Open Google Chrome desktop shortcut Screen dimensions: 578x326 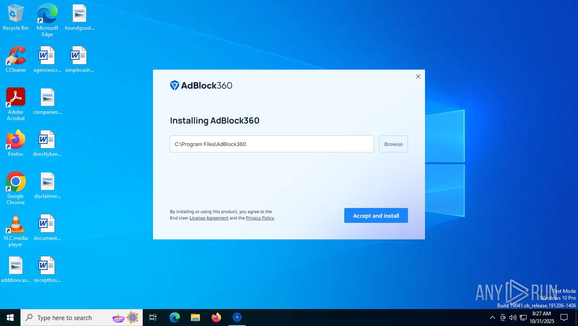coord(16,188)
